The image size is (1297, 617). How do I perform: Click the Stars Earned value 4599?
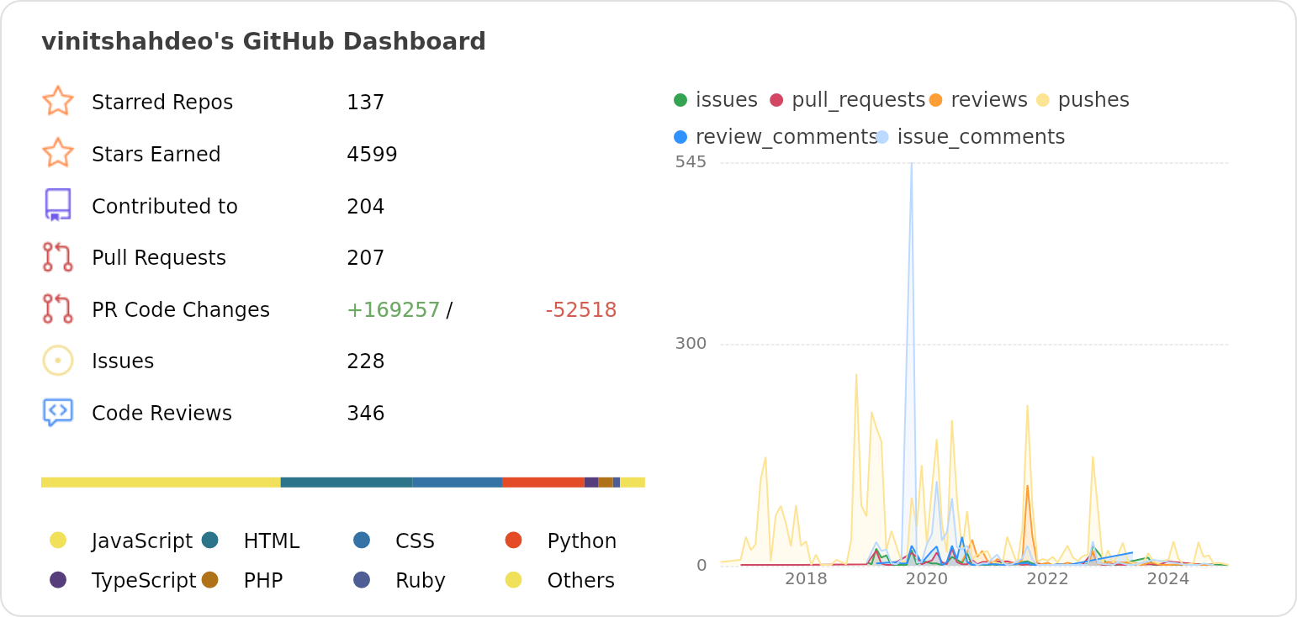372,155
